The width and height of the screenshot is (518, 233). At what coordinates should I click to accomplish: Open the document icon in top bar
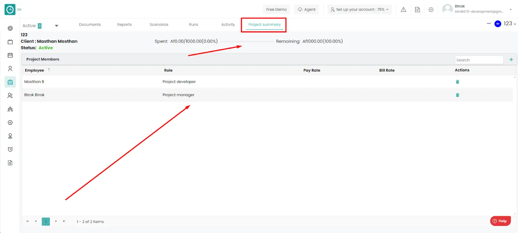click(x=417, y=10)
